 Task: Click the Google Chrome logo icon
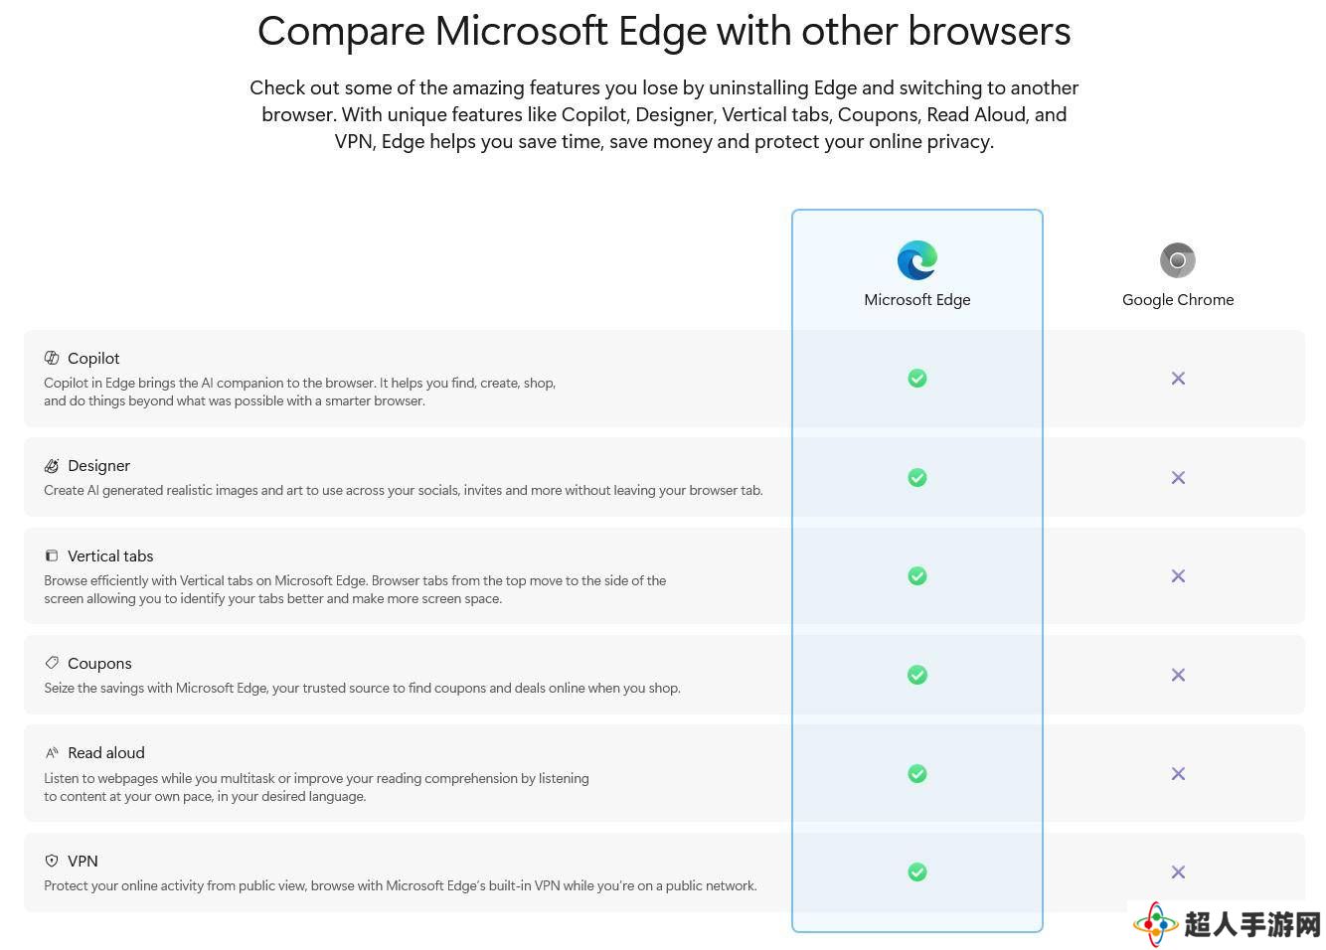(1178, 260)
